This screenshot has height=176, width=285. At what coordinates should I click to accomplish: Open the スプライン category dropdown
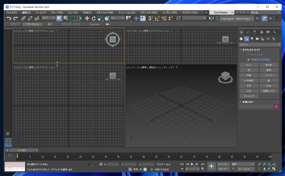[259, 45]
